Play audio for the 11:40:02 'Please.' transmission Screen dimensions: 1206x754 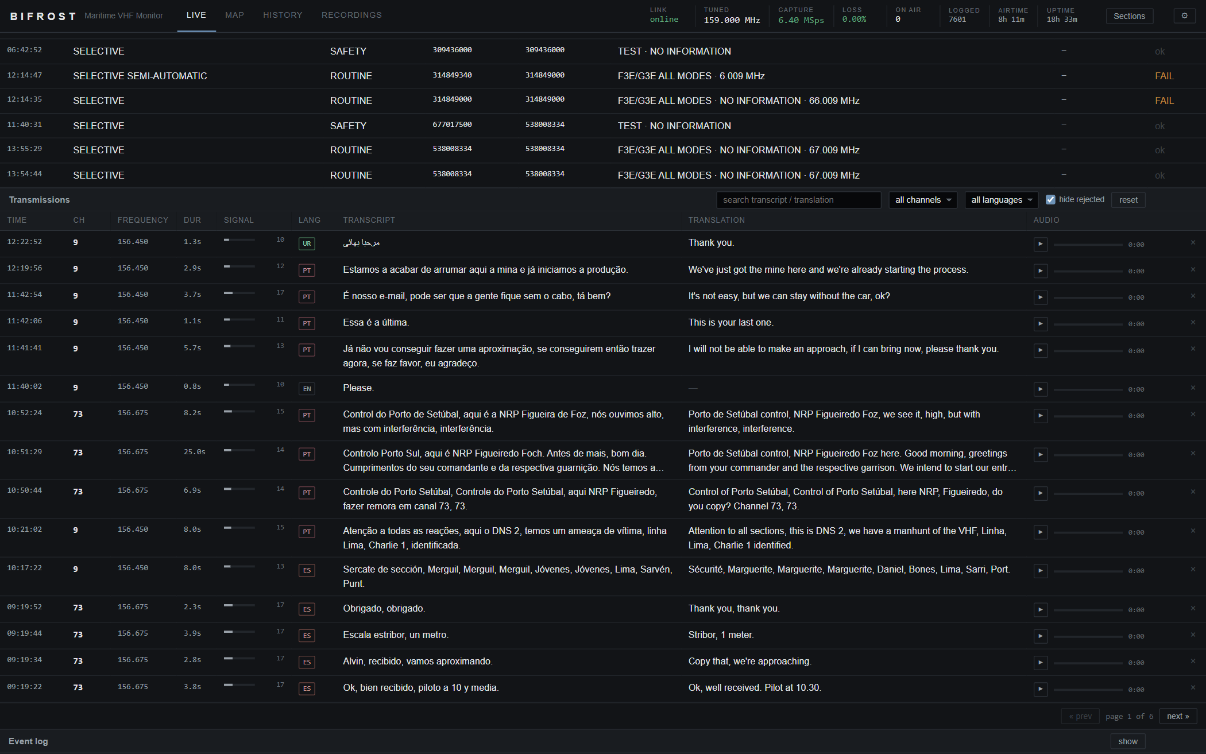point(1041,389)
